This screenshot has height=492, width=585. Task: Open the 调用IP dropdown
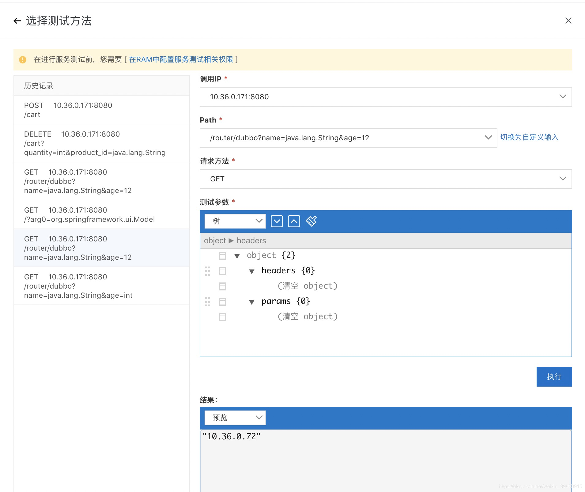tap(386, 97)
